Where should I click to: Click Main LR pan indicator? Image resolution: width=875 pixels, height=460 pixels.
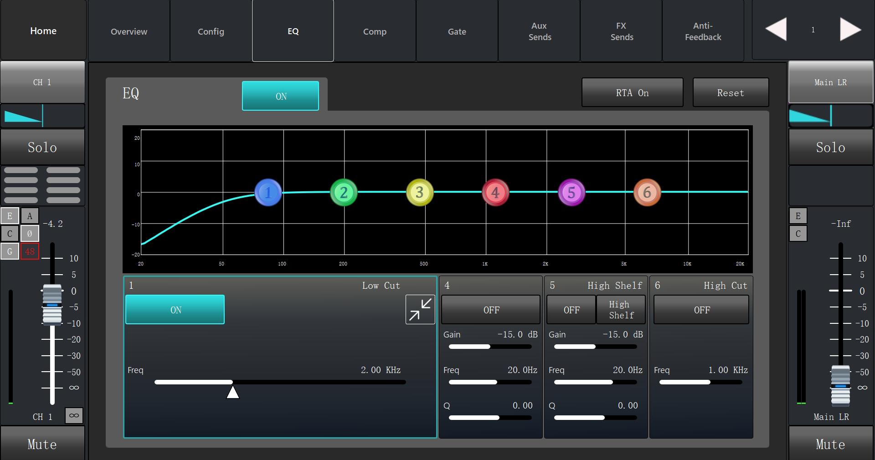(831, 116)
